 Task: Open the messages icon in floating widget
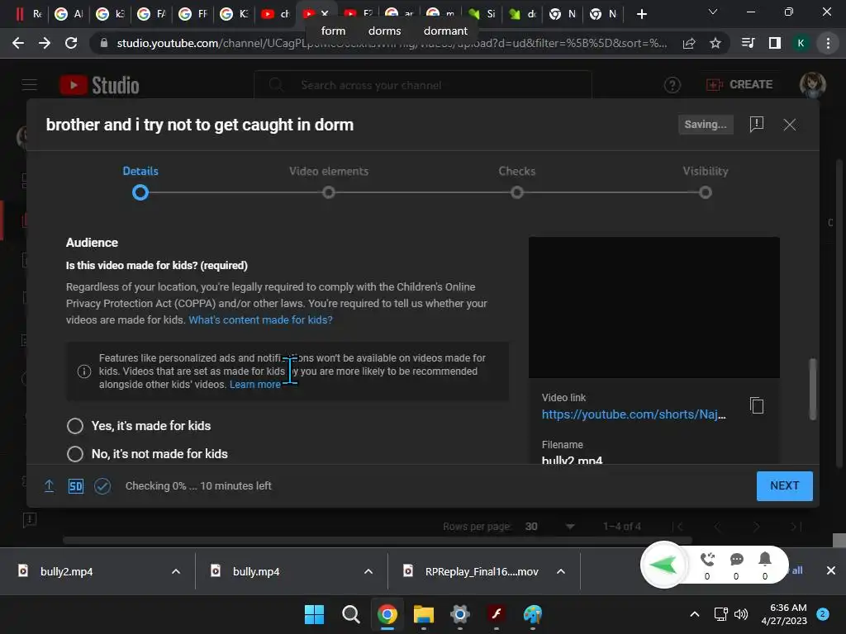tap(736, 561)
